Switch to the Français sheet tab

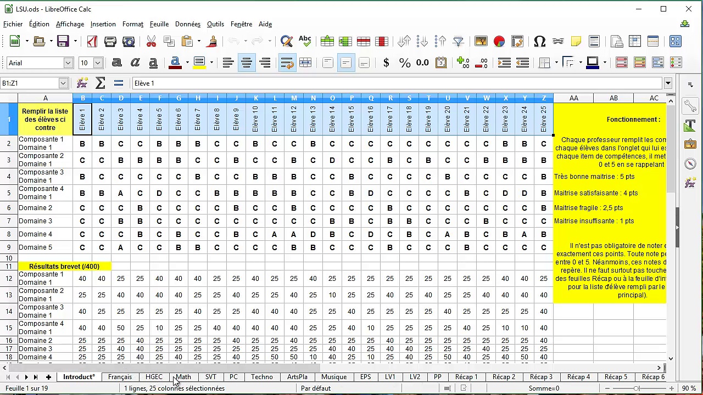(120, 377)
